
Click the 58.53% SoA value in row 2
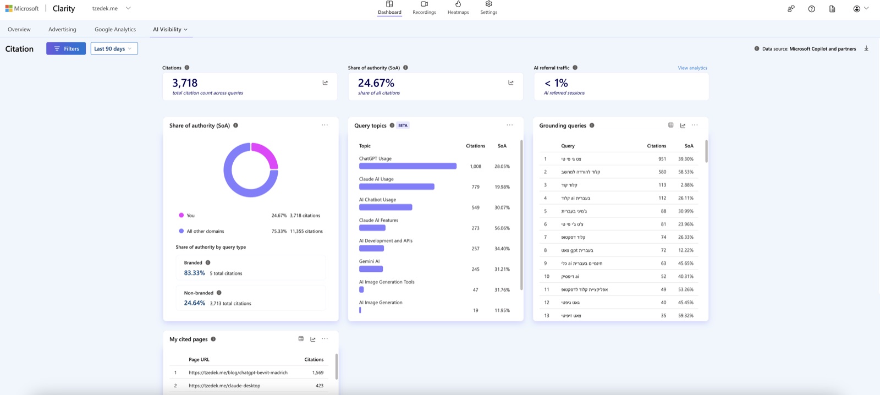click(686, 172)
